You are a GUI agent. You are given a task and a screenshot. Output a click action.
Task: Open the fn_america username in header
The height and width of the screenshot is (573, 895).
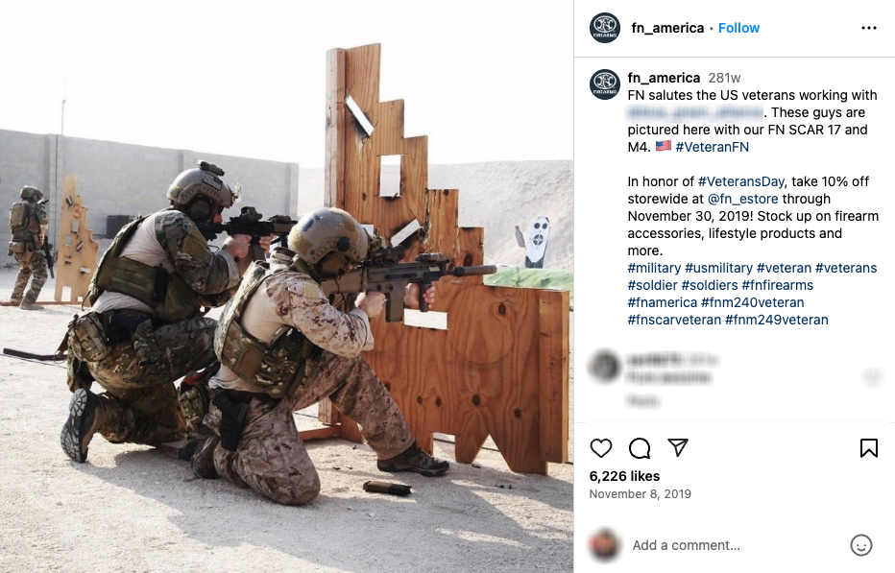coord(667,28)
